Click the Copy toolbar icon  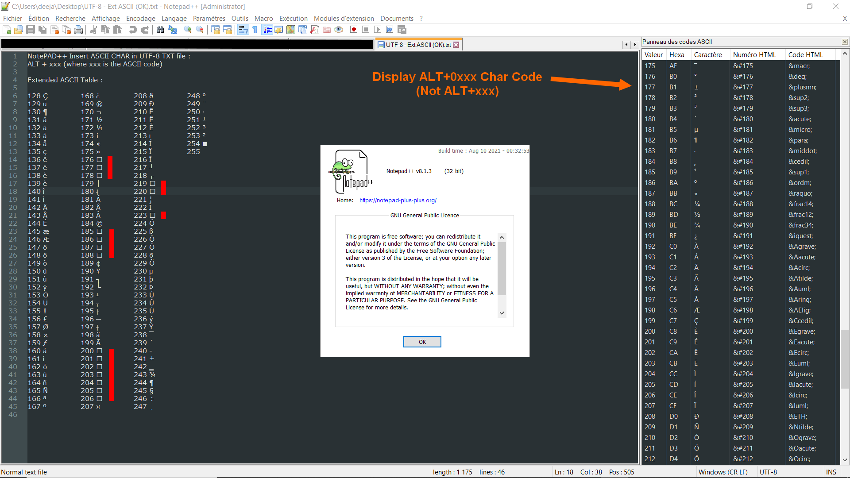[x=105, y=30]
